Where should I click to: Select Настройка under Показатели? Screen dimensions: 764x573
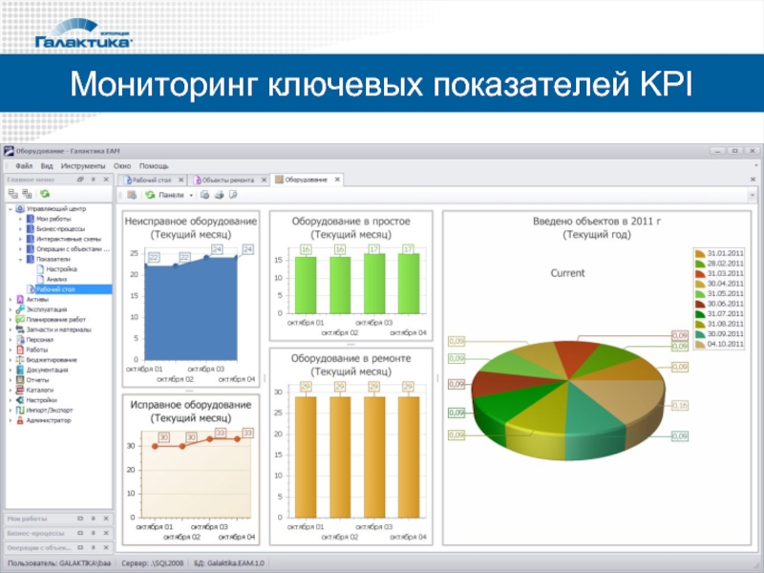pyautogui.click(x=61, y=269)
